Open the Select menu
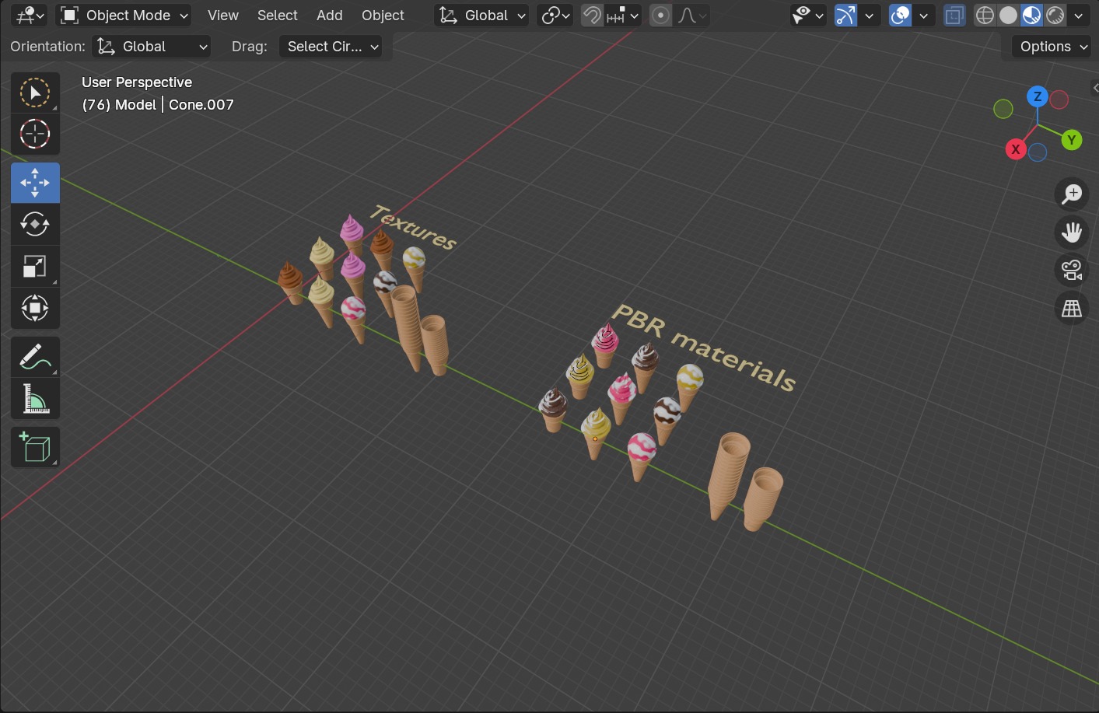Viewport: 1099px width, 713px height. pyautogui.click(x=278, y=16)
